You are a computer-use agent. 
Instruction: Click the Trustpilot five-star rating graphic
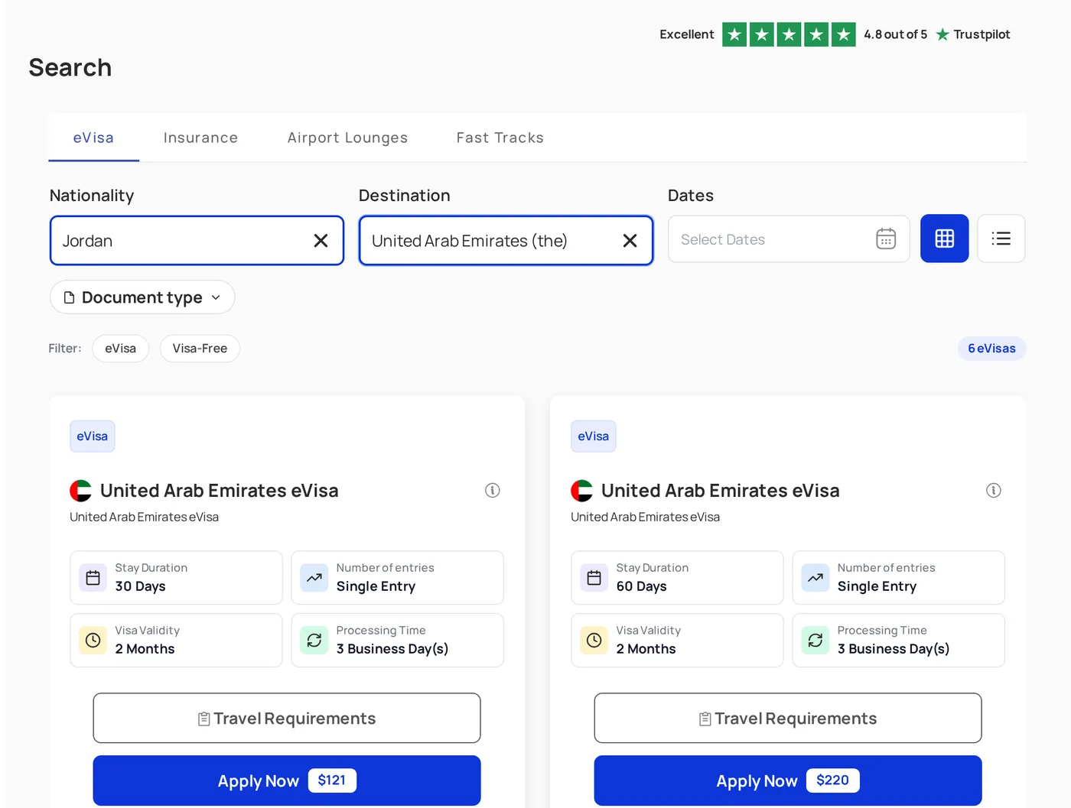[x=789, y=34]
